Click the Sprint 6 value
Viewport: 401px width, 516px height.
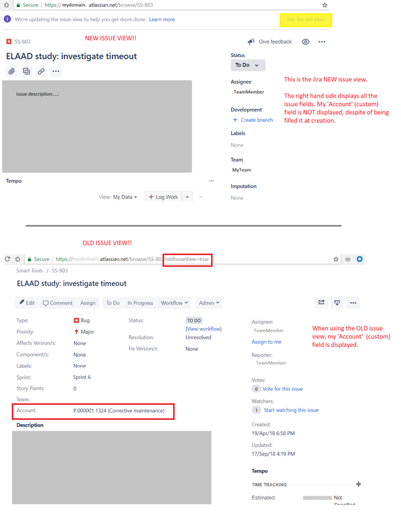click(82, 377)
